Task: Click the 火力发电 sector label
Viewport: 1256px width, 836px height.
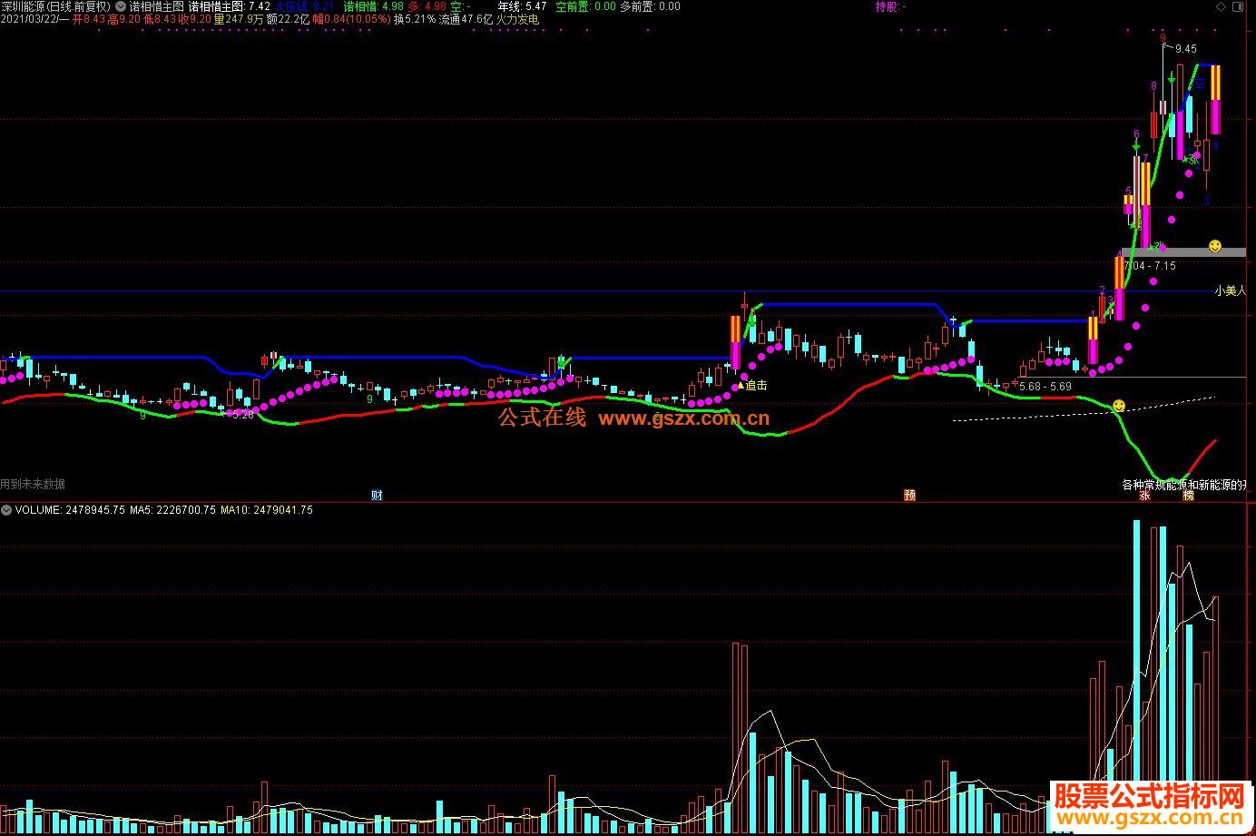Action: pos(517,19)
